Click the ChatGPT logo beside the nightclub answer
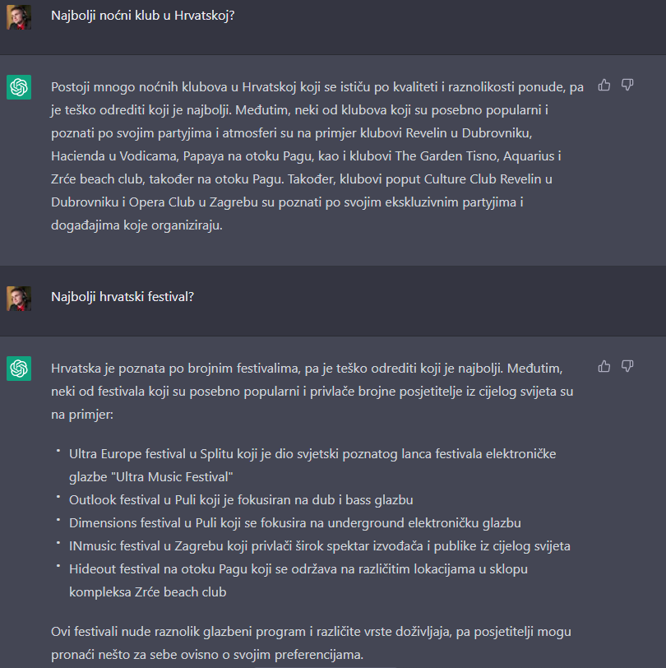This screenshot has height=668, width=666. (x=19, y=87)
